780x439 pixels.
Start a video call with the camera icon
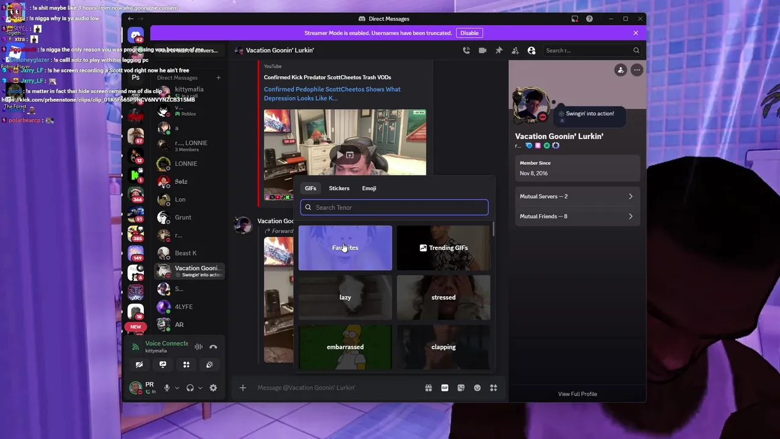(x=483, y=51)
